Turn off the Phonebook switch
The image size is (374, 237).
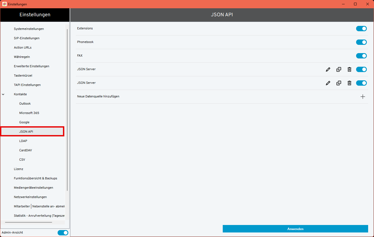coord(361,42)
